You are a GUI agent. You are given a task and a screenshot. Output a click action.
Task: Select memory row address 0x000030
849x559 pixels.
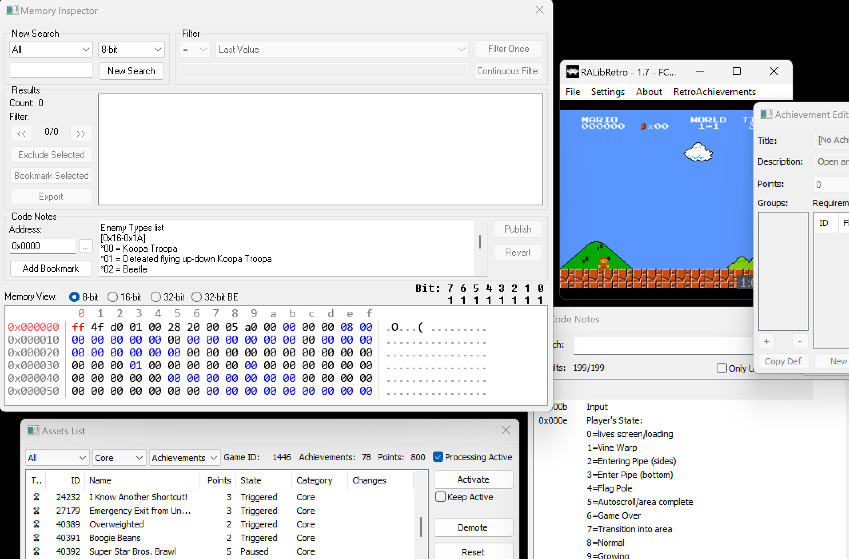[34, 365]
